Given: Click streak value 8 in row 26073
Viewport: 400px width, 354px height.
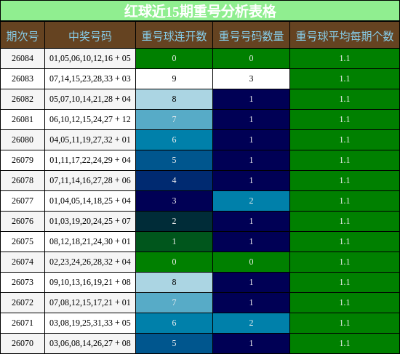Looking at the screenshot, I should coord(174,282).
